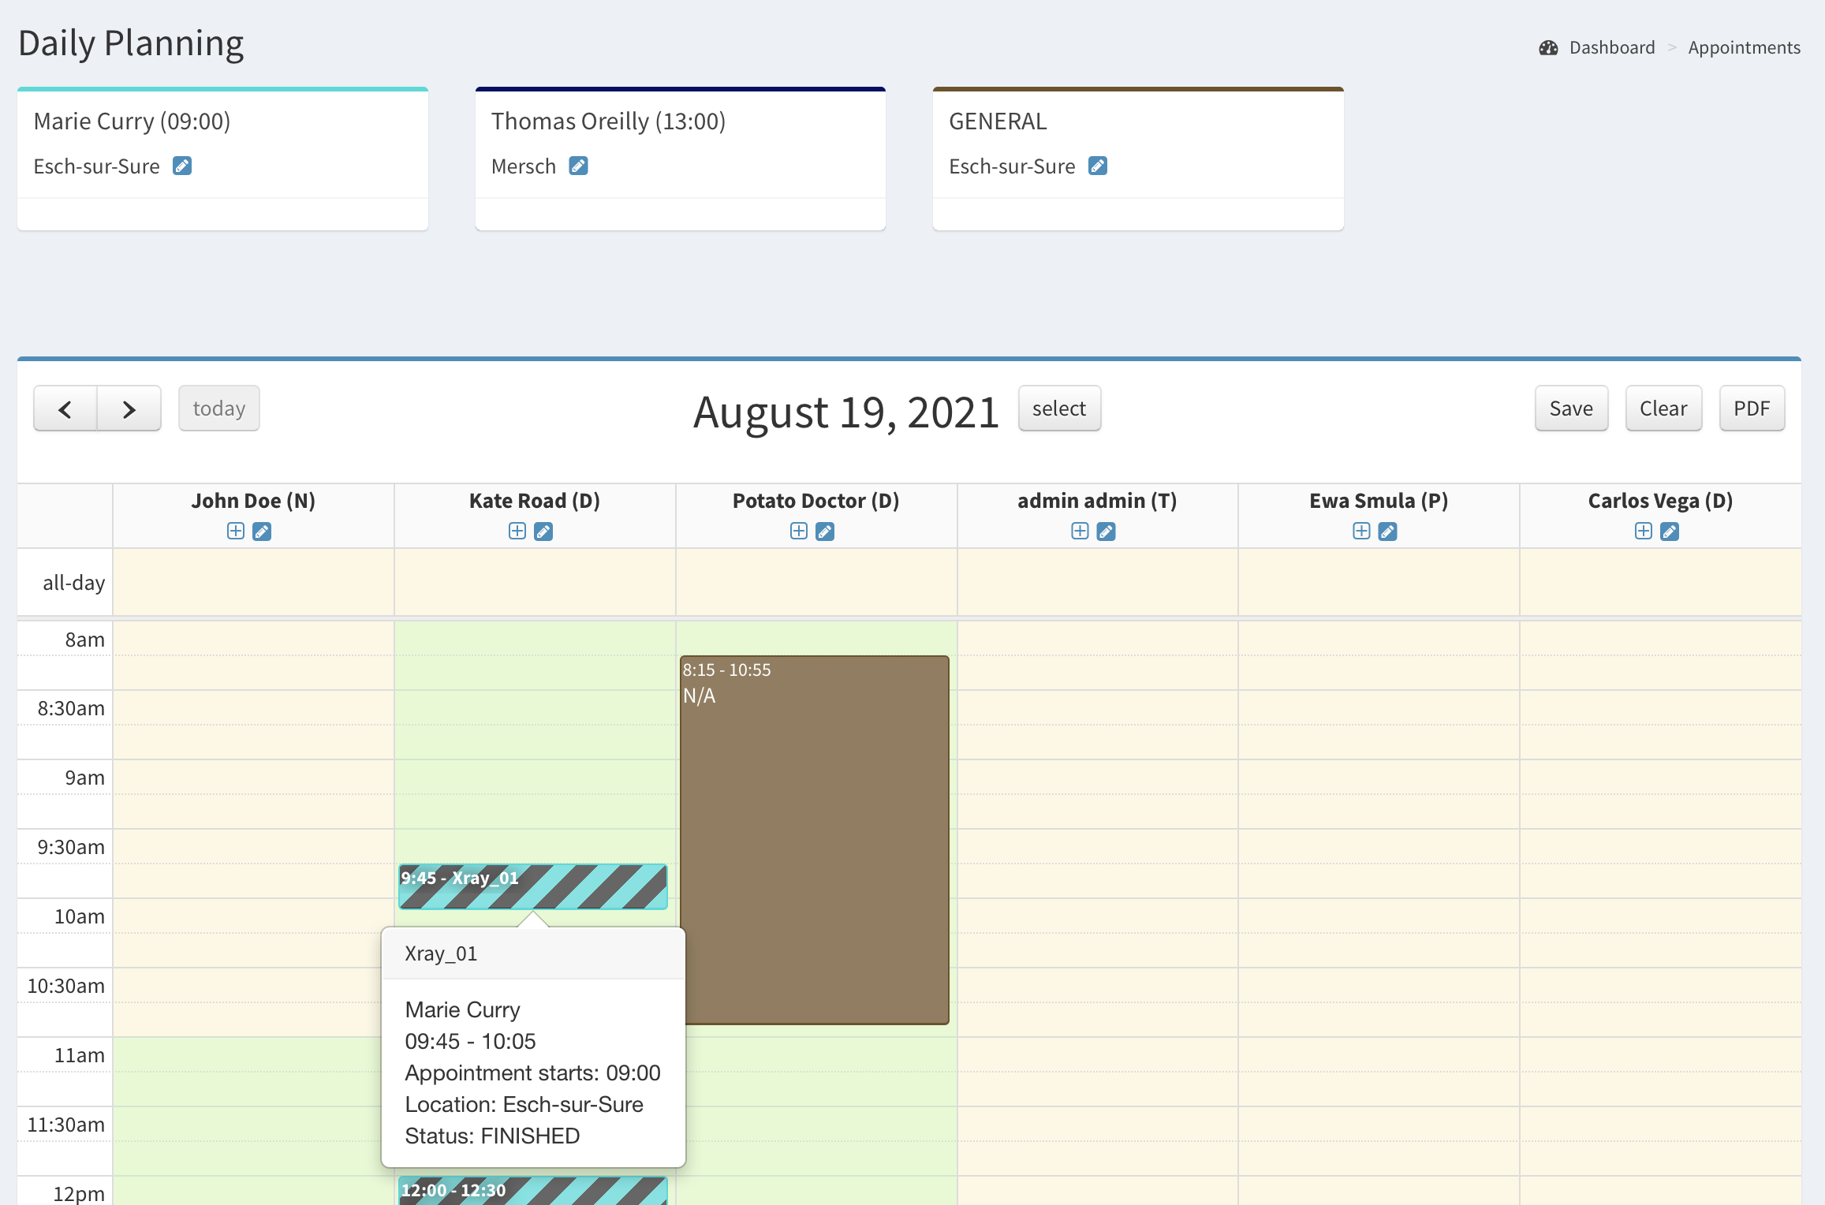1825x1205 pixels.
Task: Export the schedule as PDF
Action: [x=1751, y=409]
